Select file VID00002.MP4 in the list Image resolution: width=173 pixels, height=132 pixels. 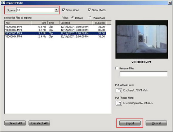pyautogui.click(x=14, y=30)
